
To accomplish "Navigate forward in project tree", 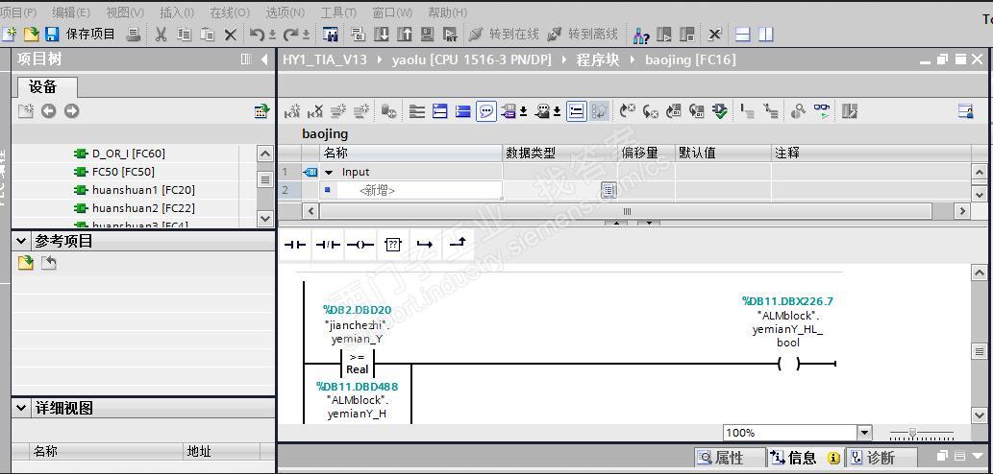I will pyautogui.click(x=71, y=111).
